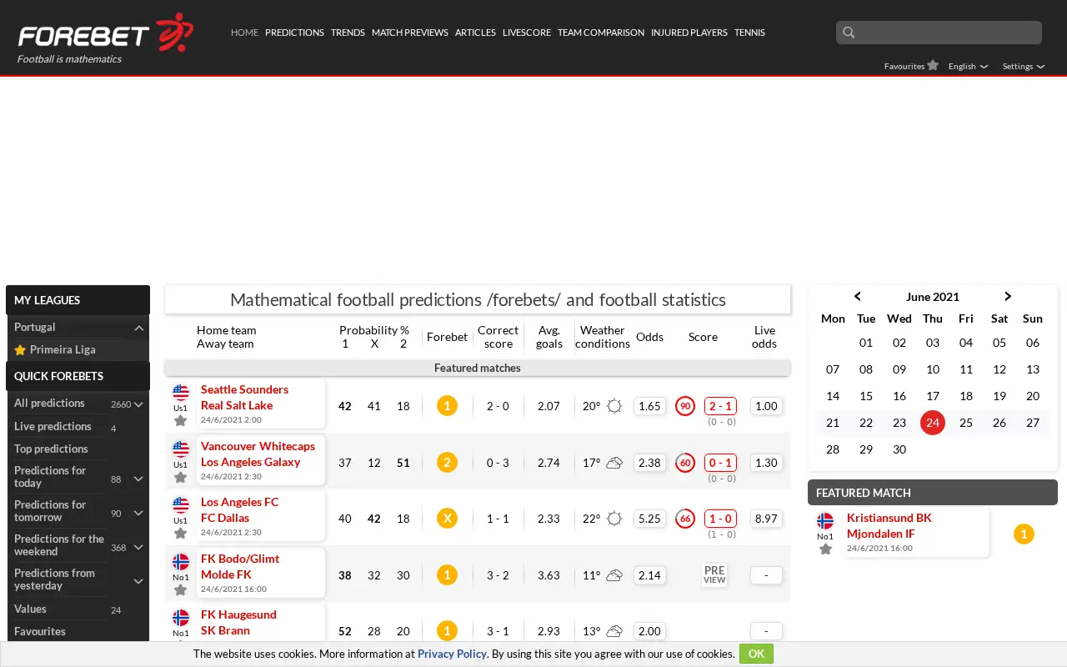Click USA flag icon for Los Angeles FC

click(x=181, y=505)
